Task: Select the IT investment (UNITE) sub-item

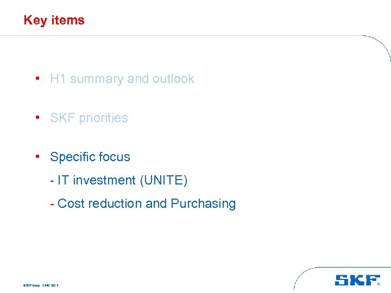Action: 118,180
